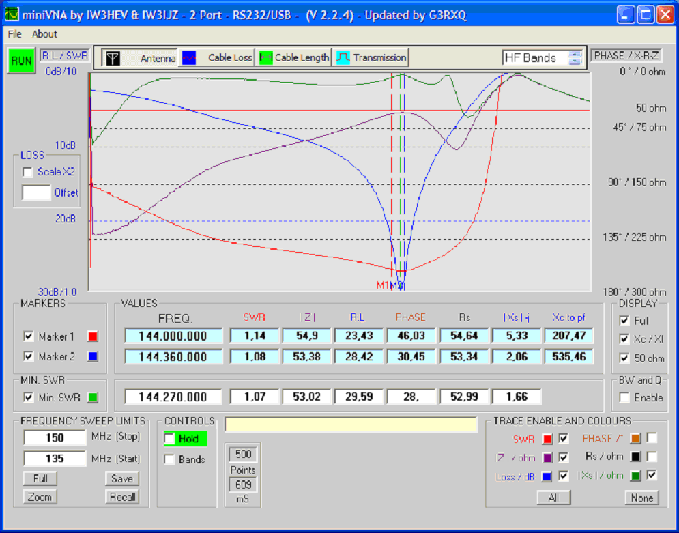Select the Antenna mode icon
This screenshot has height=533, width=679.
(x=112, y=58)
